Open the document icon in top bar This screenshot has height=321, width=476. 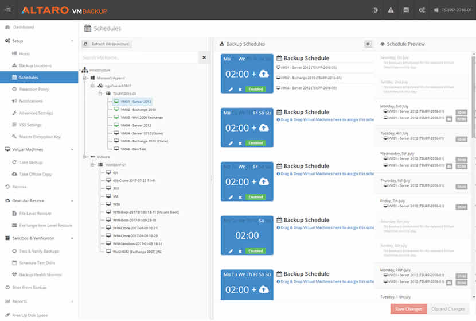[x=376, y=10]
